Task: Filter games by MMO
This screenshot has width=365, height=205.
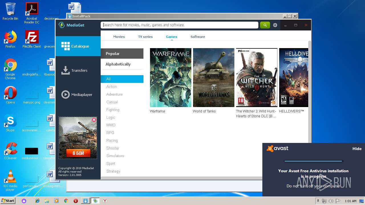Action: pyautogui.click(x=111, y=125)
